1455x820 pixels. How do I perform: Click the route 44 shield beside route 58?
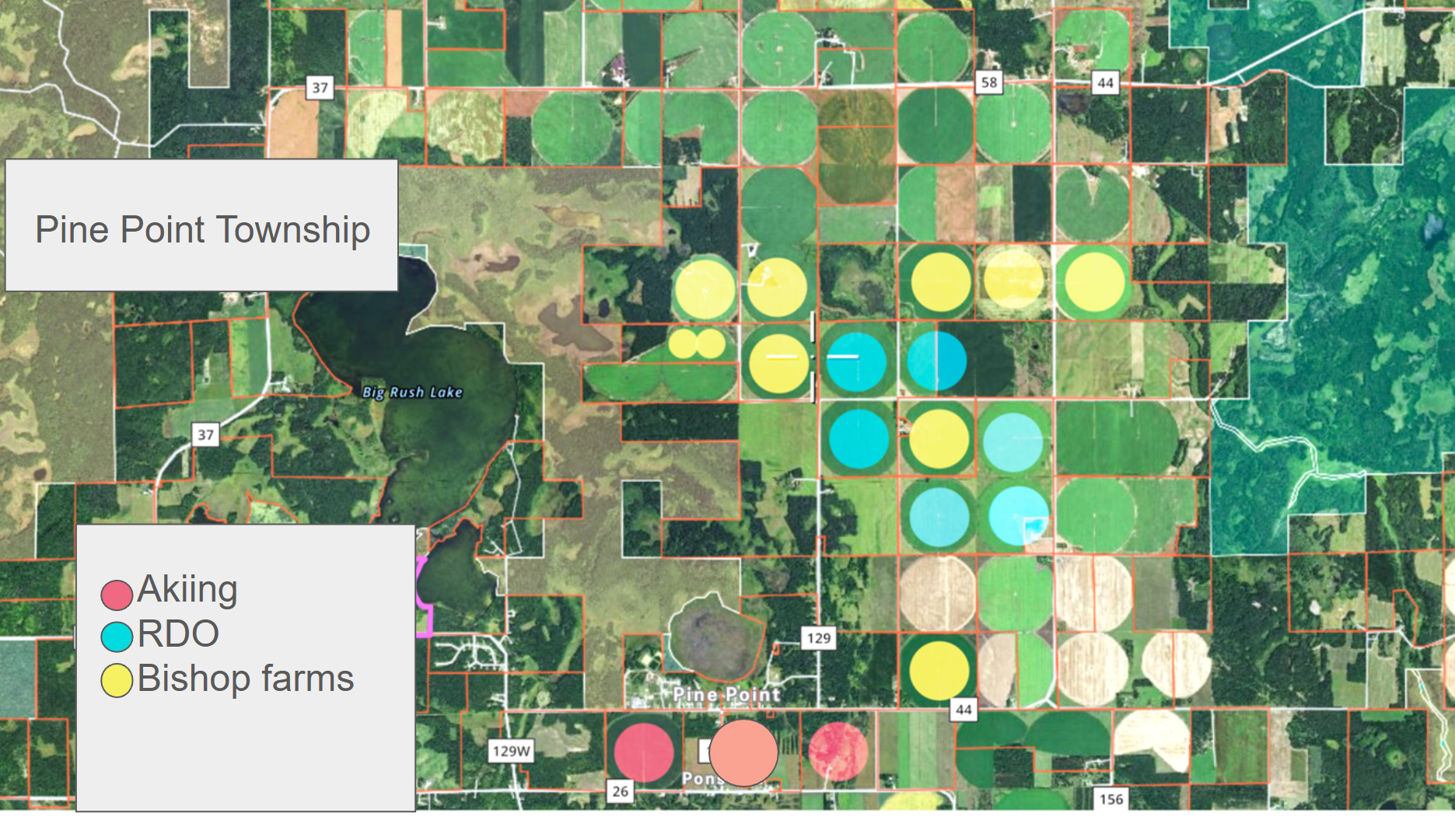click(x=1105, y=82)
